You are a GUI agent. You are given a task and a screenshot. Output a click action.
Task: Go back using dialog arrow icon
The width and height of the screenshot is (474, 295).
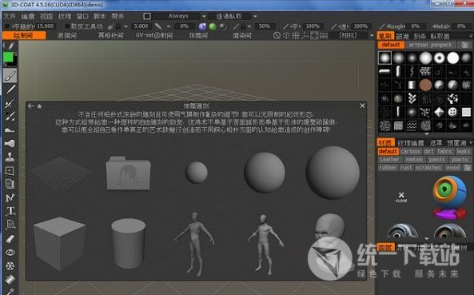(31, 106)
